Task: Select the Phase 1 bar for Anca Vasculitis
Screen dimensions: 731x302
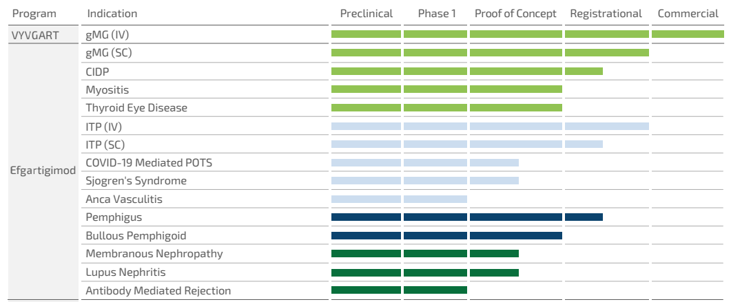Action: click(435, 199)
